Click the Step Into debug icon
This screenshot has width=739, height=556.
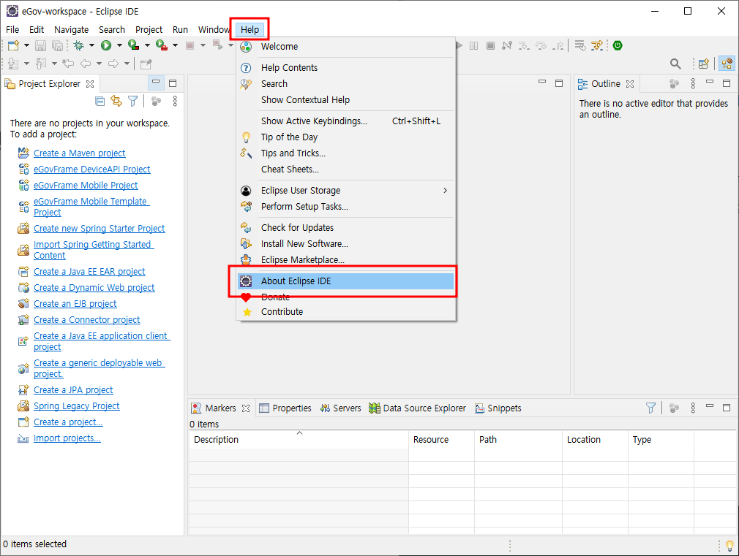[524, 46]
